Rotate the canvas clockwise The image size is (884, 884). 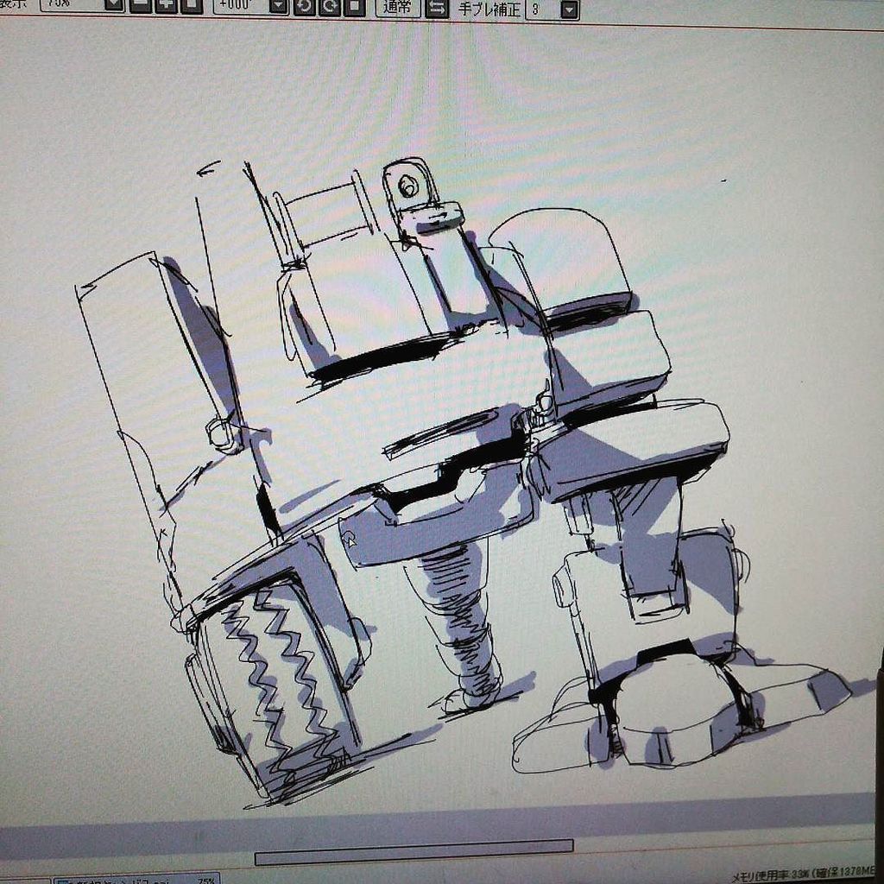329,7
